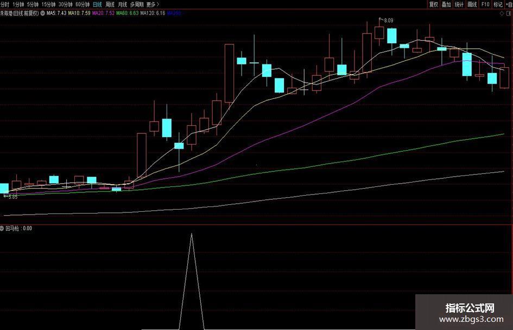Screen dimensions: 513x330
Task: Select the 1分钟 period tab
Action: 18,4
